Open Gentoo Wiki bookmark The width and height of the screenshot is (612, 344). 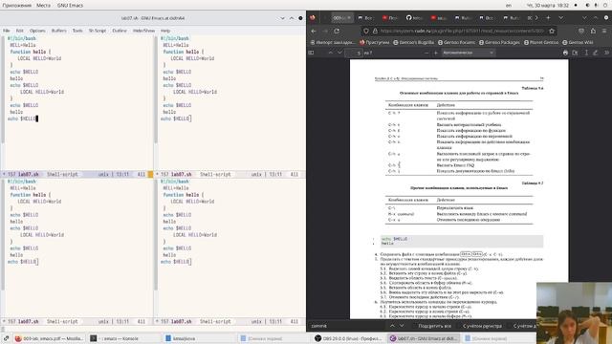[578, 42]
